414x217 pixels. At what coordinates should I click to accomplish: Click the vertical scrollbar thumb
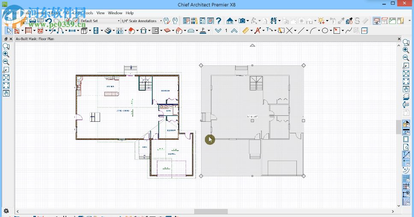[399, 127]
